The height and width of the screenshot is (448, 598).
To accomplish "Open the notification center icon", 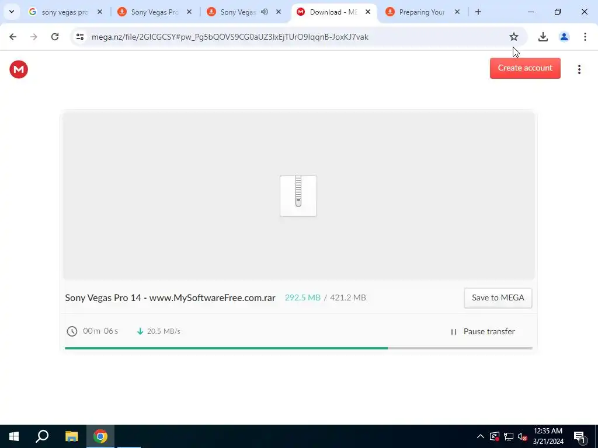I will pyautogui.click(x=579, y=436).
